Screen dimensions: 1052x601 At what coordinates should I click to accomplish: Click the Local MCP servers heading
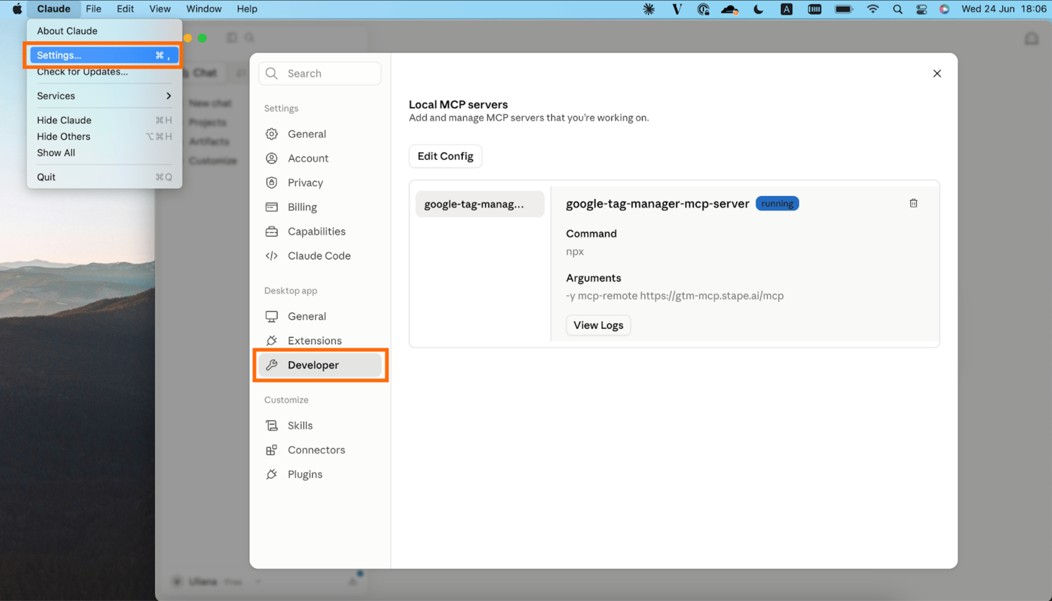click(458, 104)
